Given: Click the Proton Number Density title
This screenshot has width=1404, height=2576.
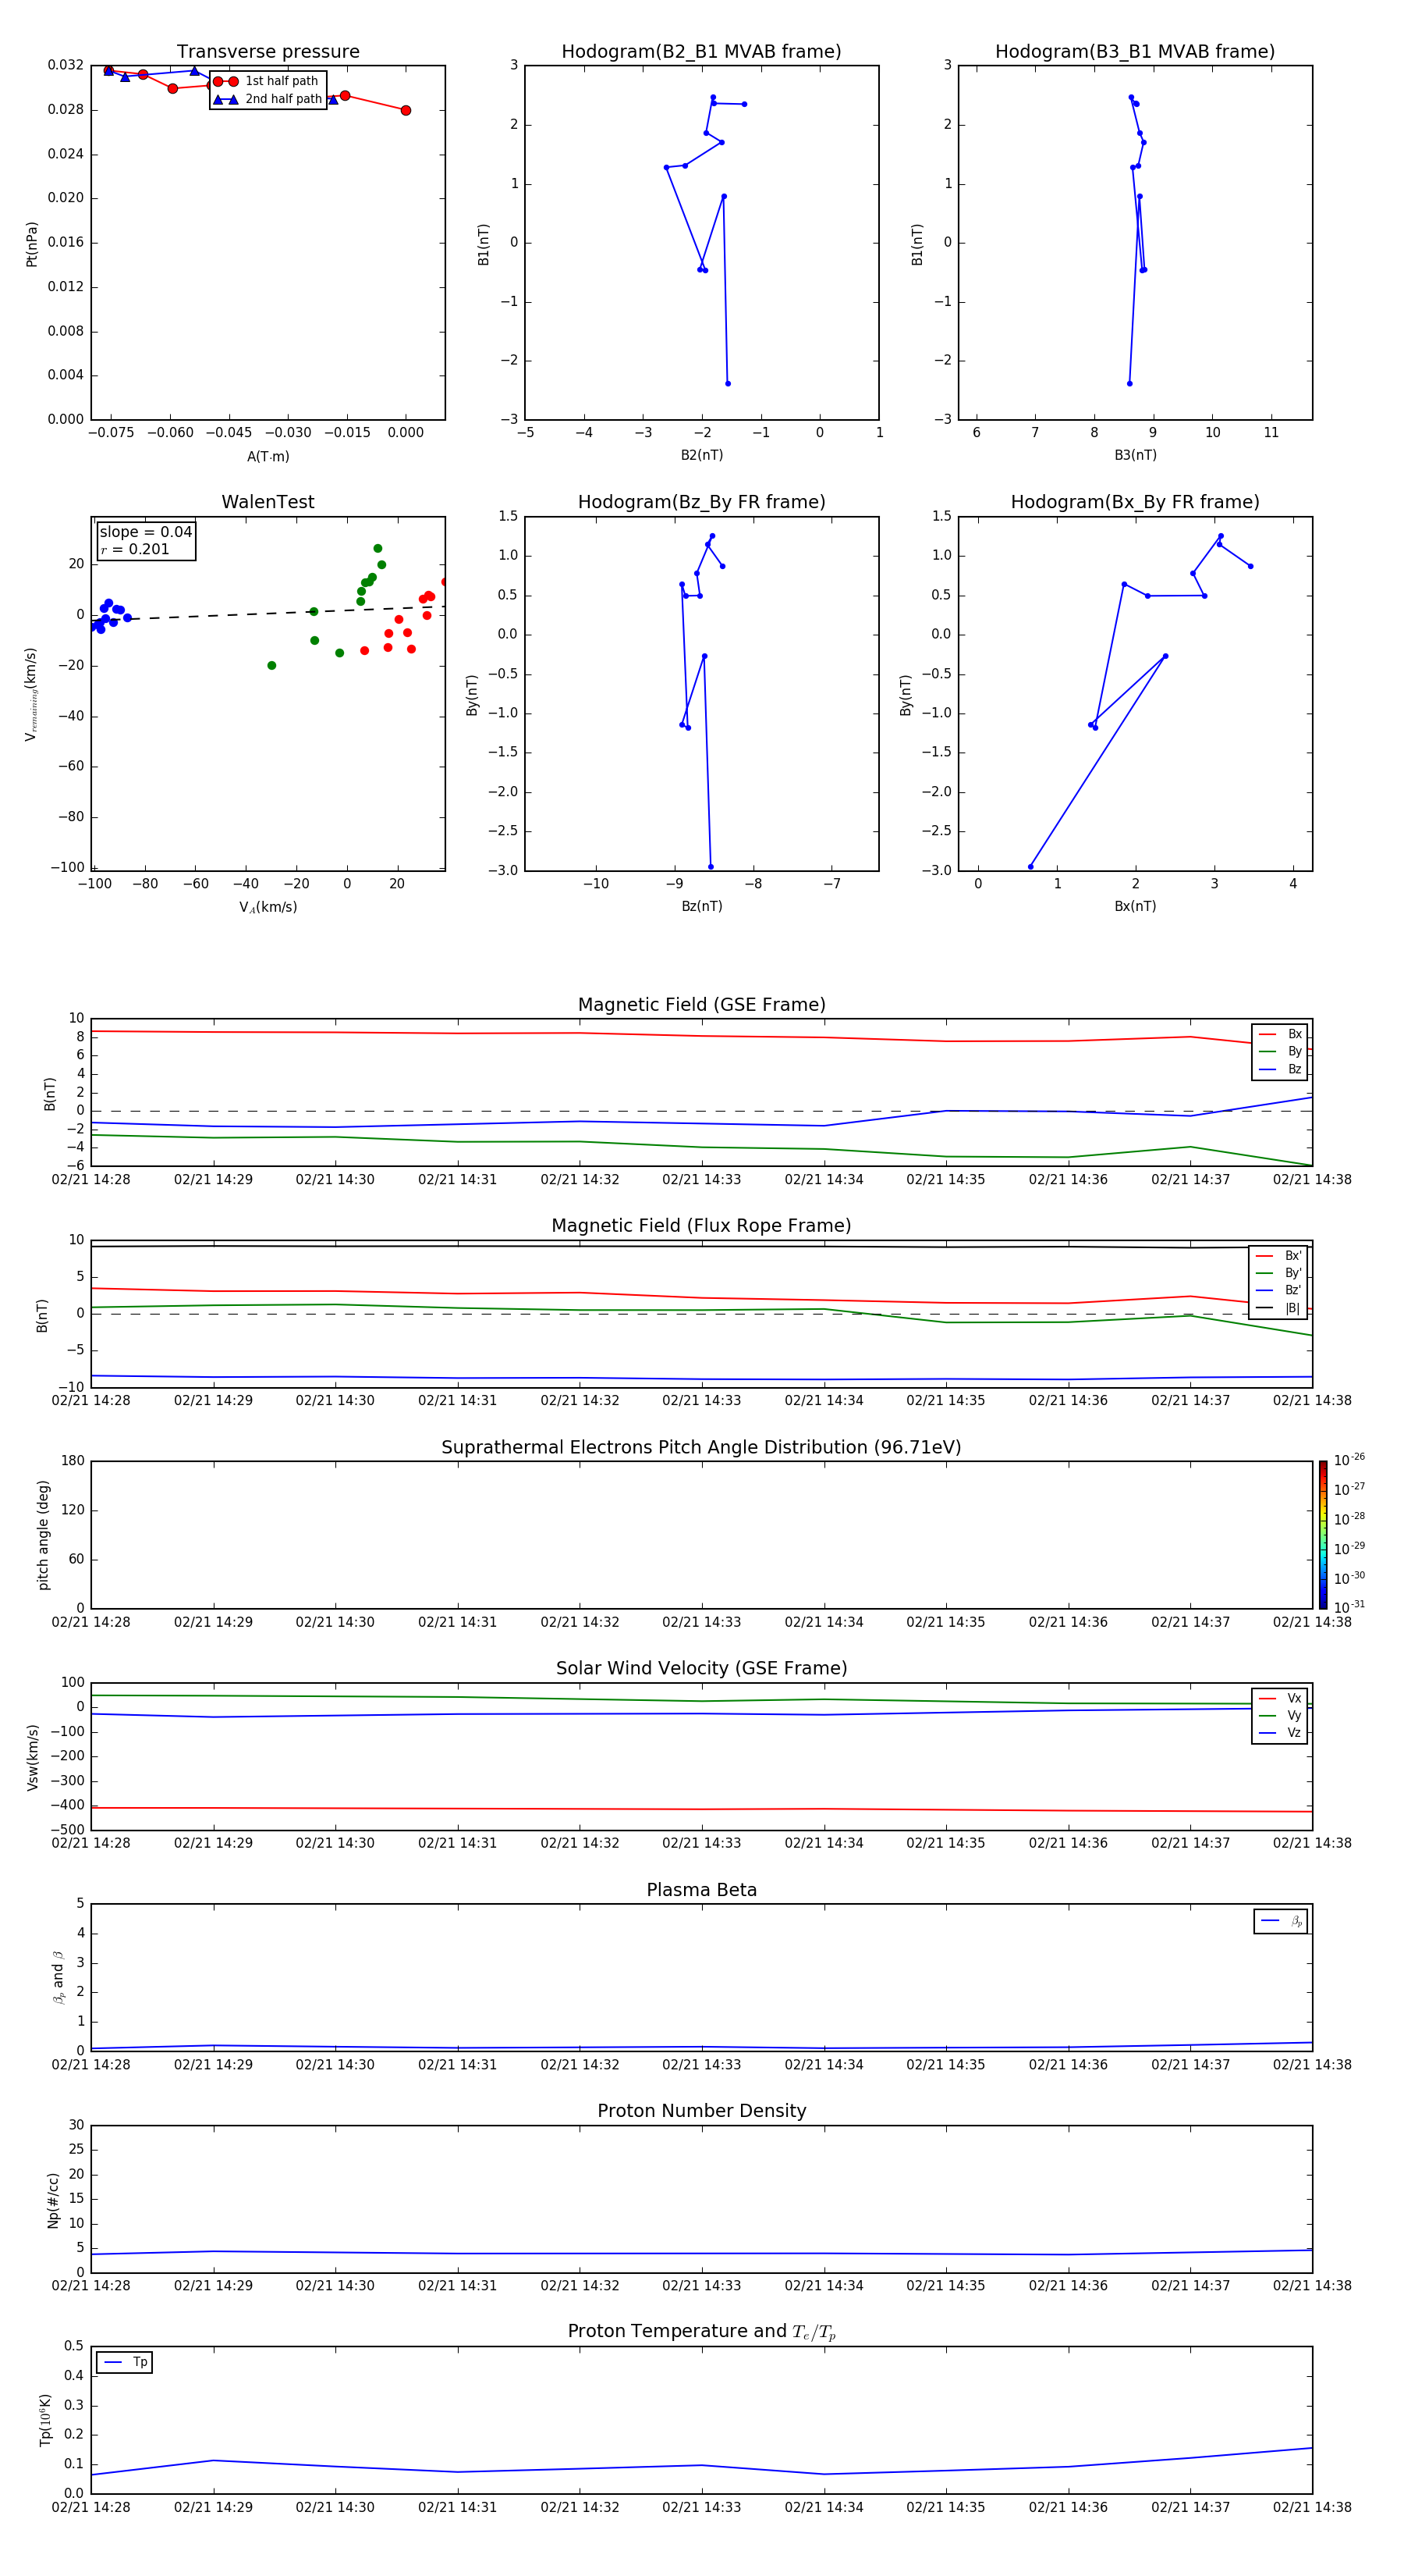Looking at the screenshot, I should pos(701,2111).
